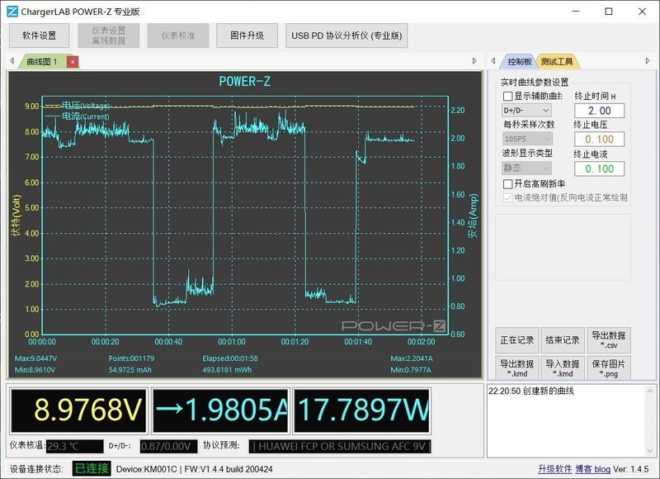
Task: Click the left arrow beside the 控制板 tab
Action: 493,59
